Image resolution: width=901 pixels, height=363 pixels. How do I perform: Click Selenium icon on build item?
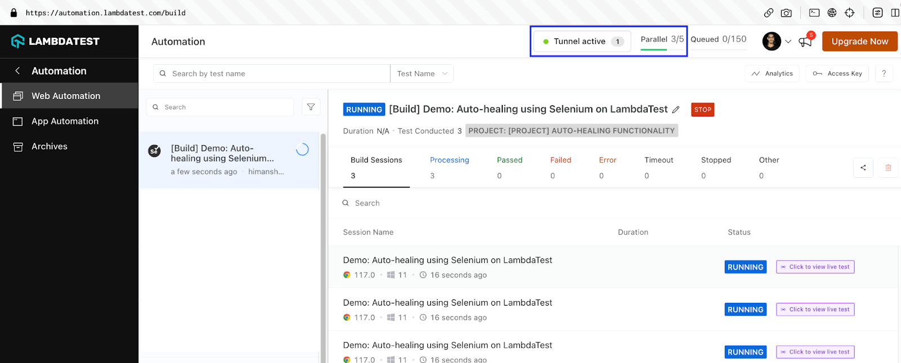pos(154,151)
